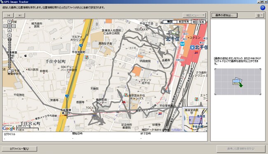Open the ログファイル一覧 button
Viewport: 268px width, 154px height.
coord(19,149)
